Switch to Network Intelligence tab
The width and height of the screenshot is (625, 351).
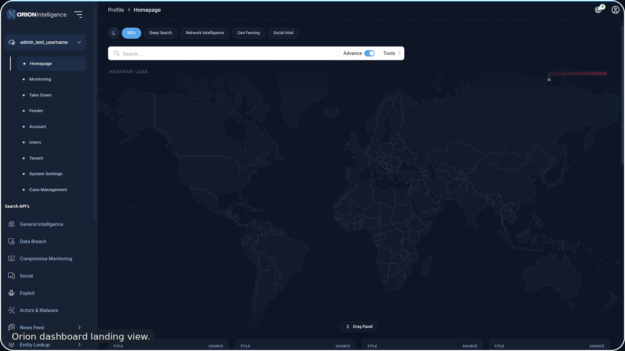[205, 33]
